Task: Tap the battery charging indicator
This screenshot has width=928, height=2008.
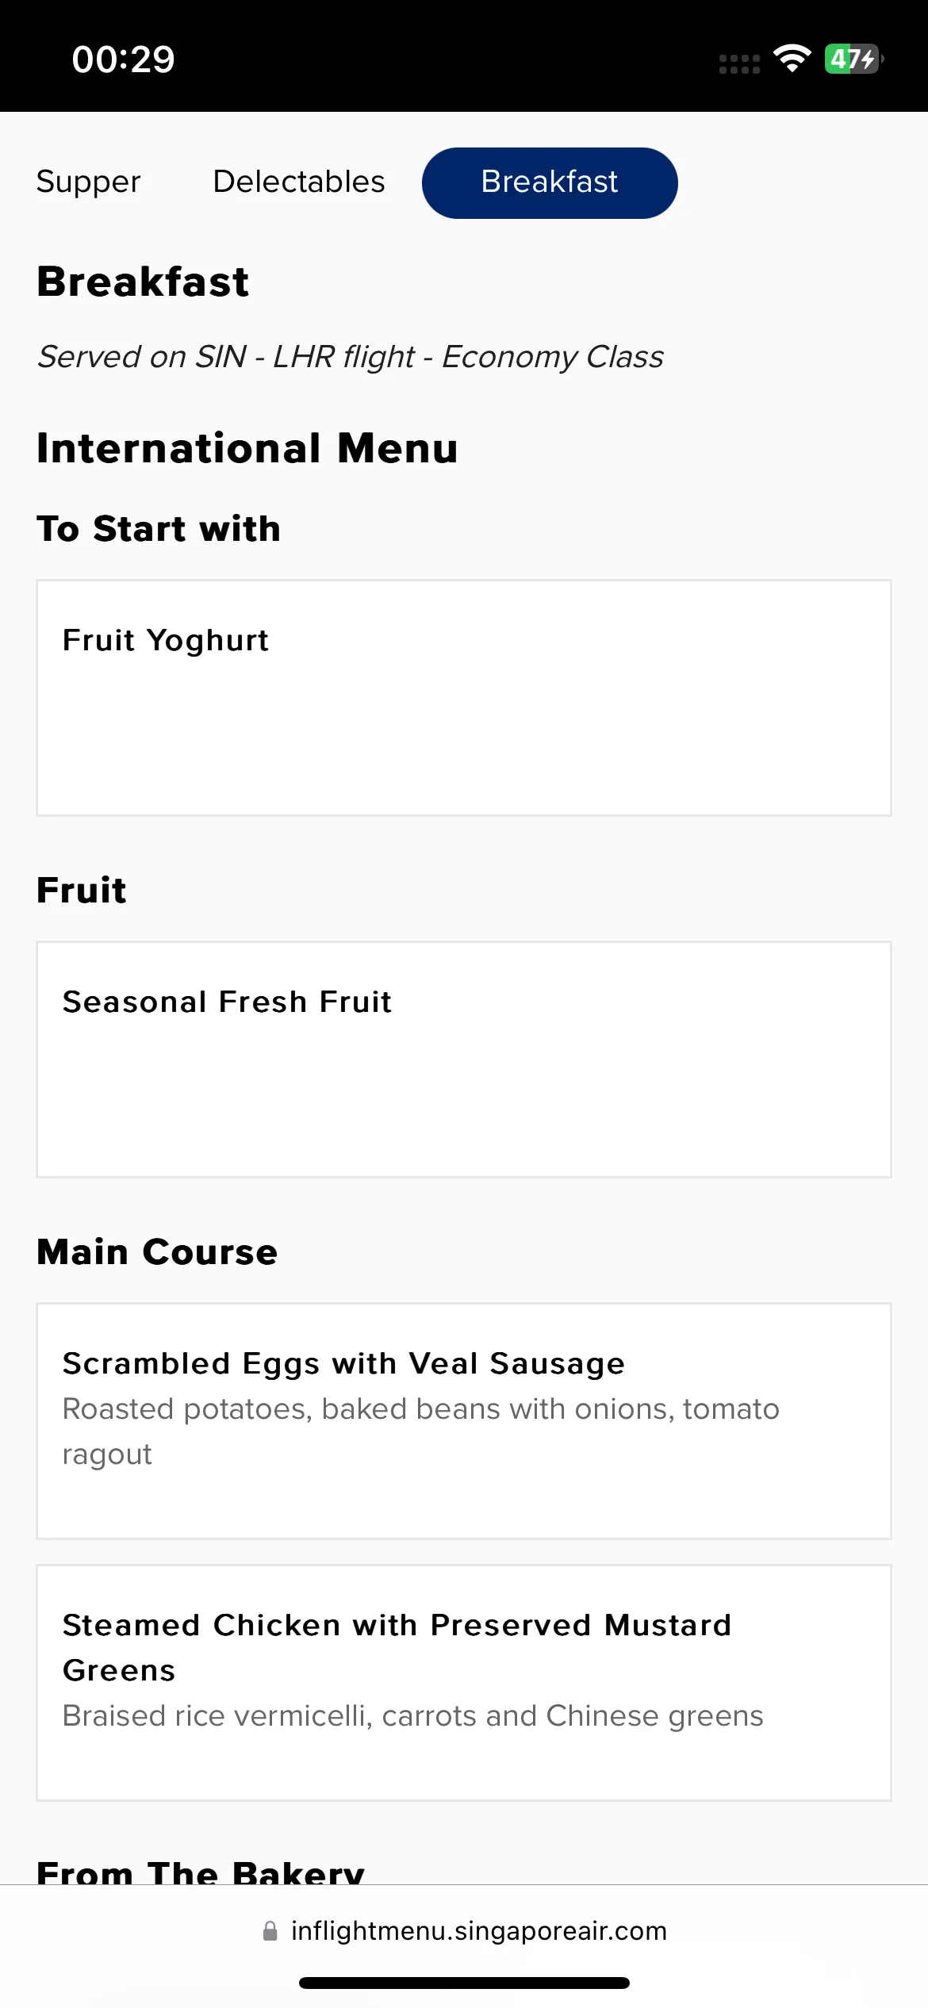Action: tap(853, 59)
